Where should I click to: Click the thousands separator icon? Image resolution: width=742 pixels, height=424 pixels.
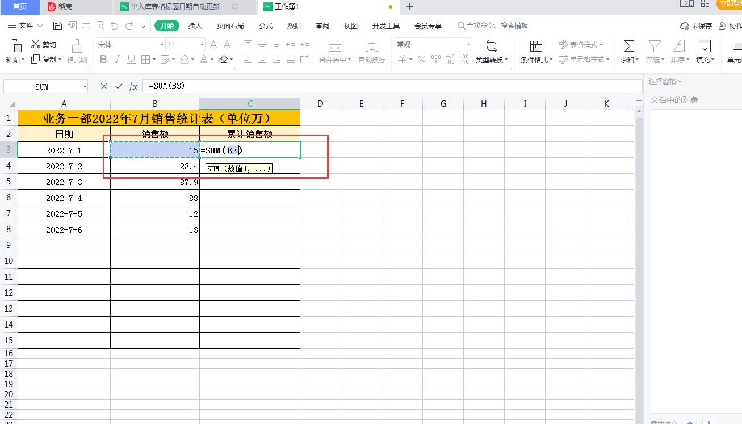(436, 59)
